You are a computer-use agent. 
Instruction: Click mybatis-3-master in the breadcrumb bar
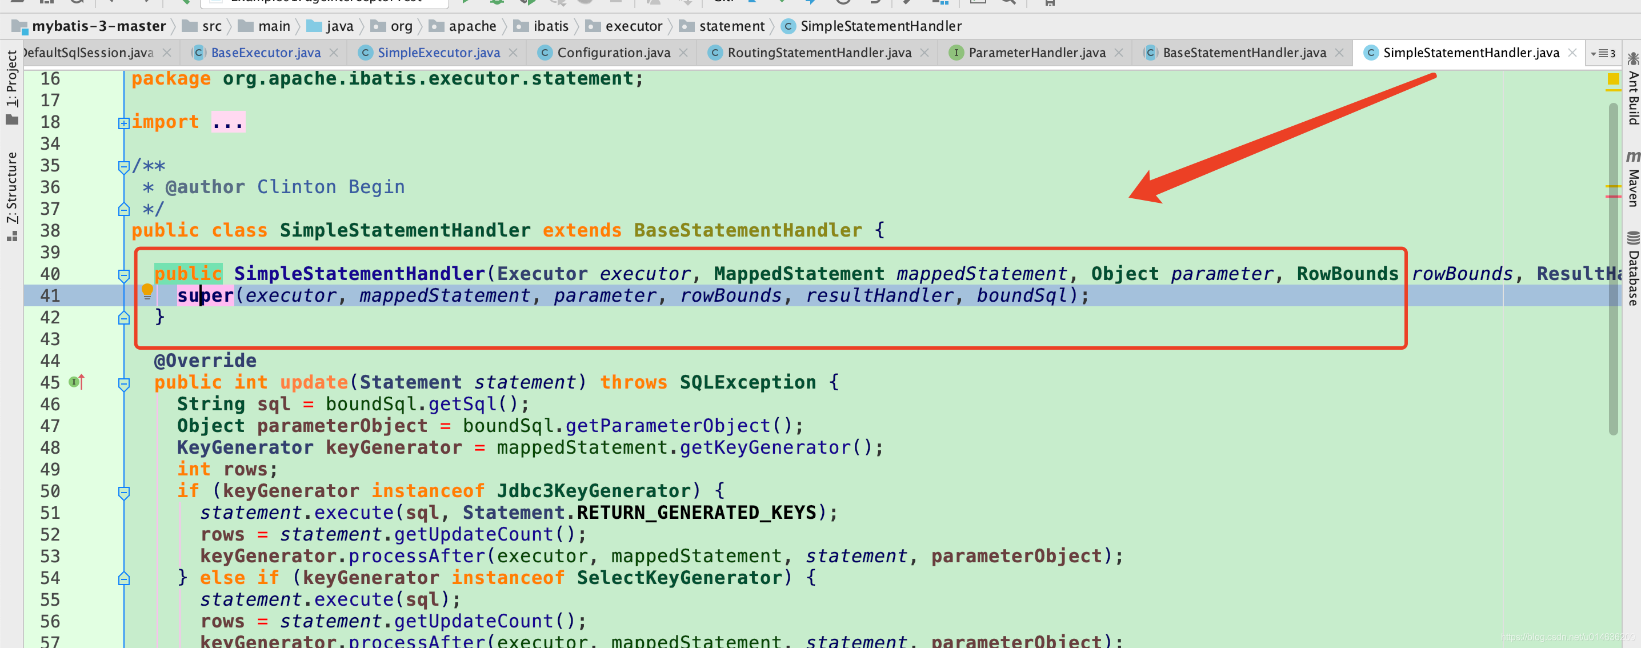point(99,26)
